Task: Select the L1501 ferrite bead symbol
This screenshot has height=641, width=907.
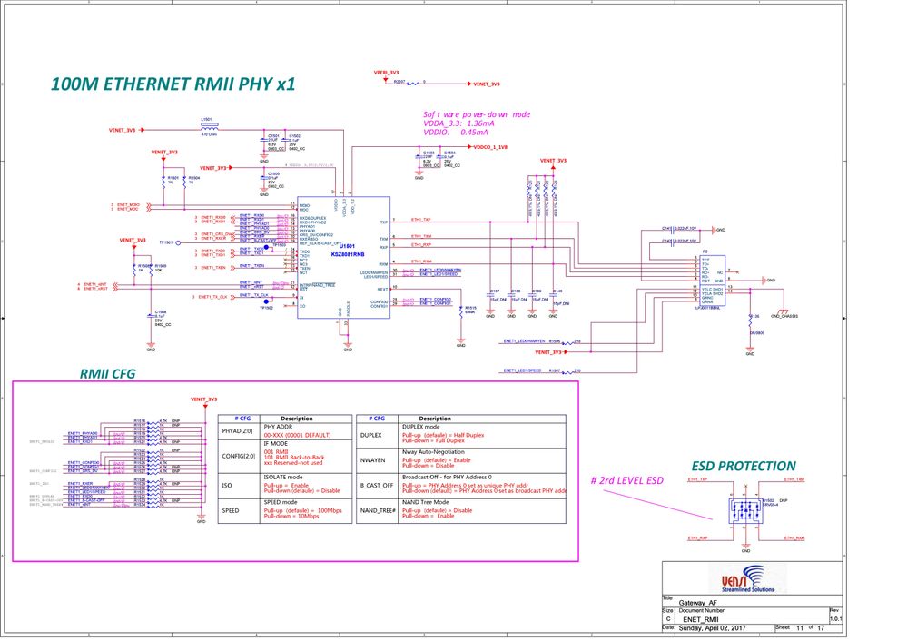Action: click(210, 125)
